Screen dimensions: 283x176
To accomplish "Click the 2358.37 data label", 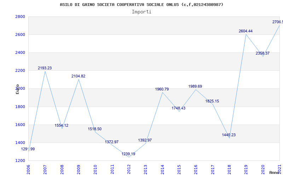I will click(x=262, y=53).
